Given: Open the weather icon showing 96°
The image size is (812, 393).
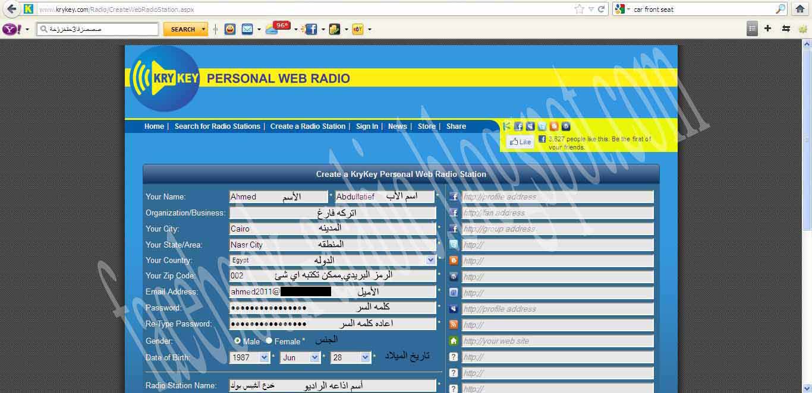Looking at the screenshot, I should tap(278, 28).
